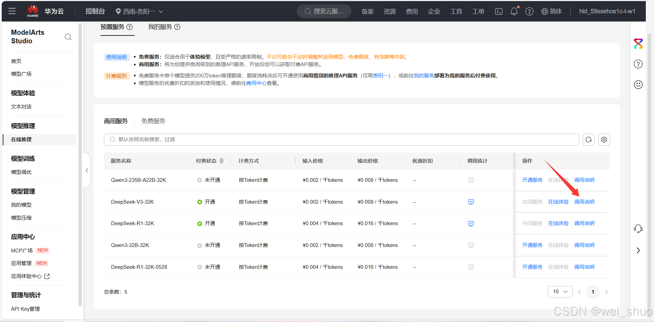This screenshot has width=654, height=322.
Task: Open 调用说明 for DeepSeek-R1-32K
Action: pos(584,223)
